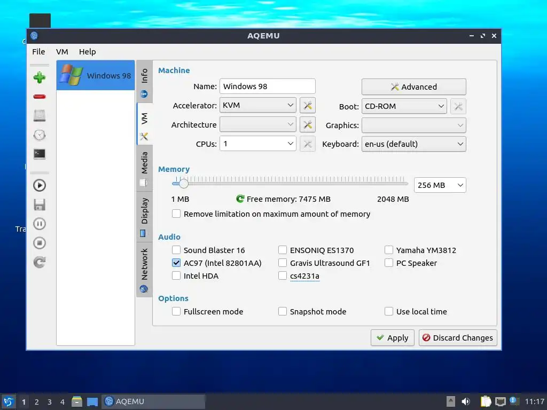547x410 pixels.
Task: Click in the Name text field
Action: [268, 86]
